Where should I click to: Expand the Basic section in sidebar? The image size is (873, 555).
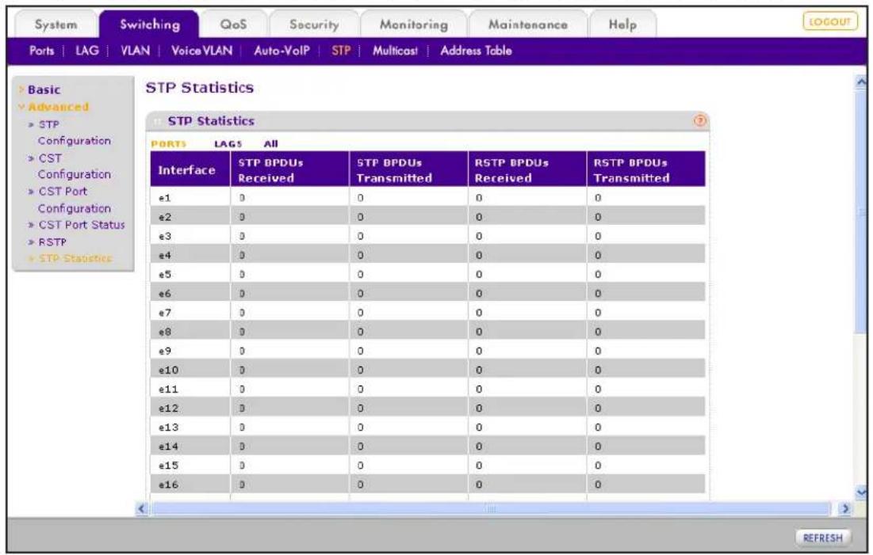click(x=44, y=89)
